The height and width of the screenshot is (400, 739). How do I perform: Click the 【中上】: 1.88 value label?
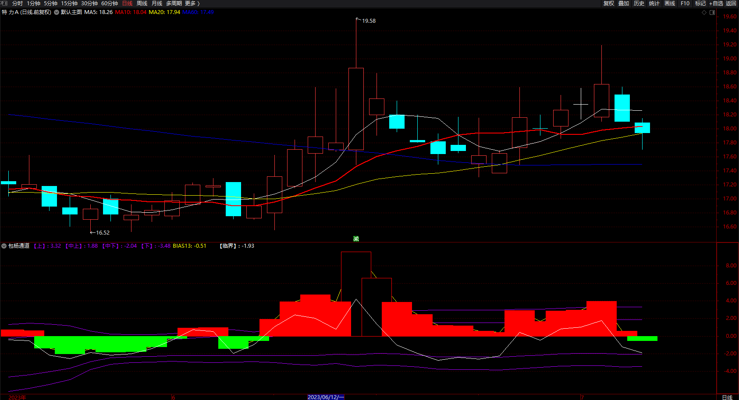[x=82, y=246]
